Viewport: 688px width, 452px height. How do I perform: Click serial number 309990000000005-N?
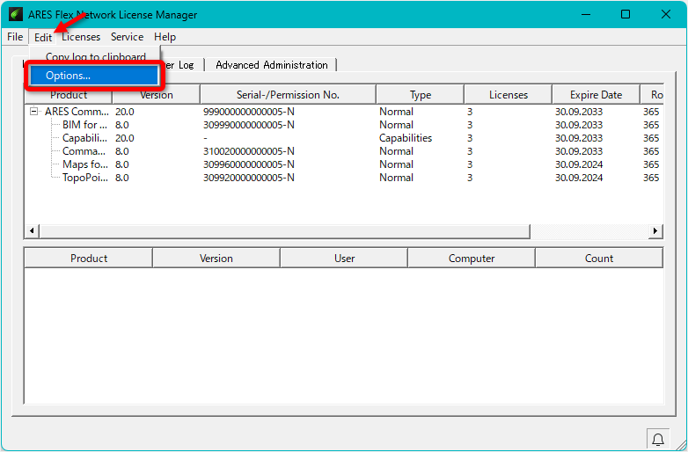click(248, 125)
